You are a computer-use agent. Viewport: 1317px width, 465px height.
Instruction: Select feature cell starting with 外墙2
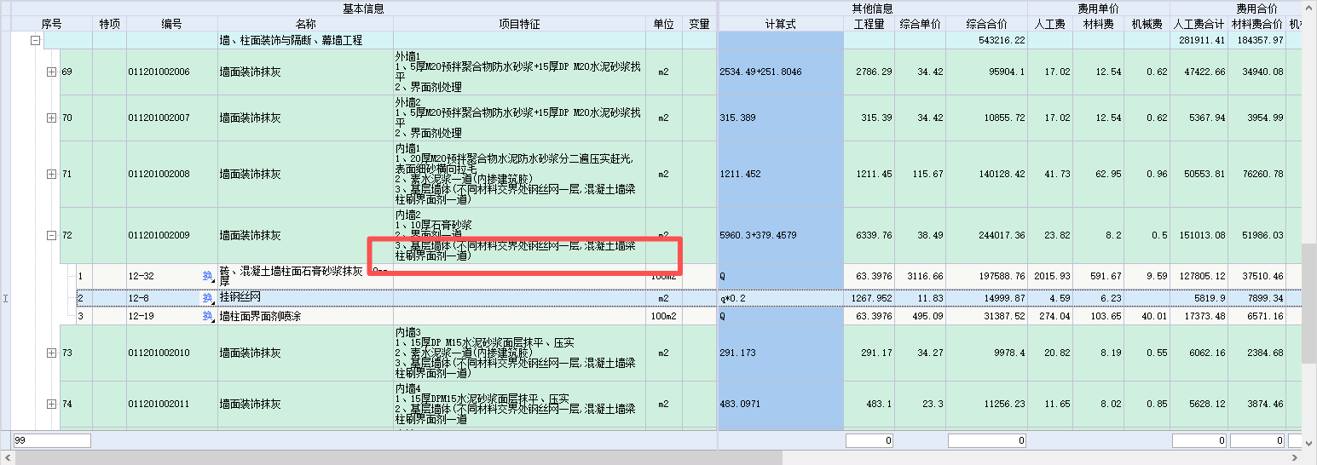(519, 118)
